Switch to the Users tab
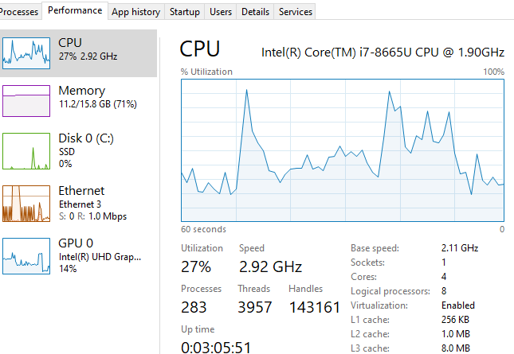This screenshot has width=514, height=354. [221, 12]
